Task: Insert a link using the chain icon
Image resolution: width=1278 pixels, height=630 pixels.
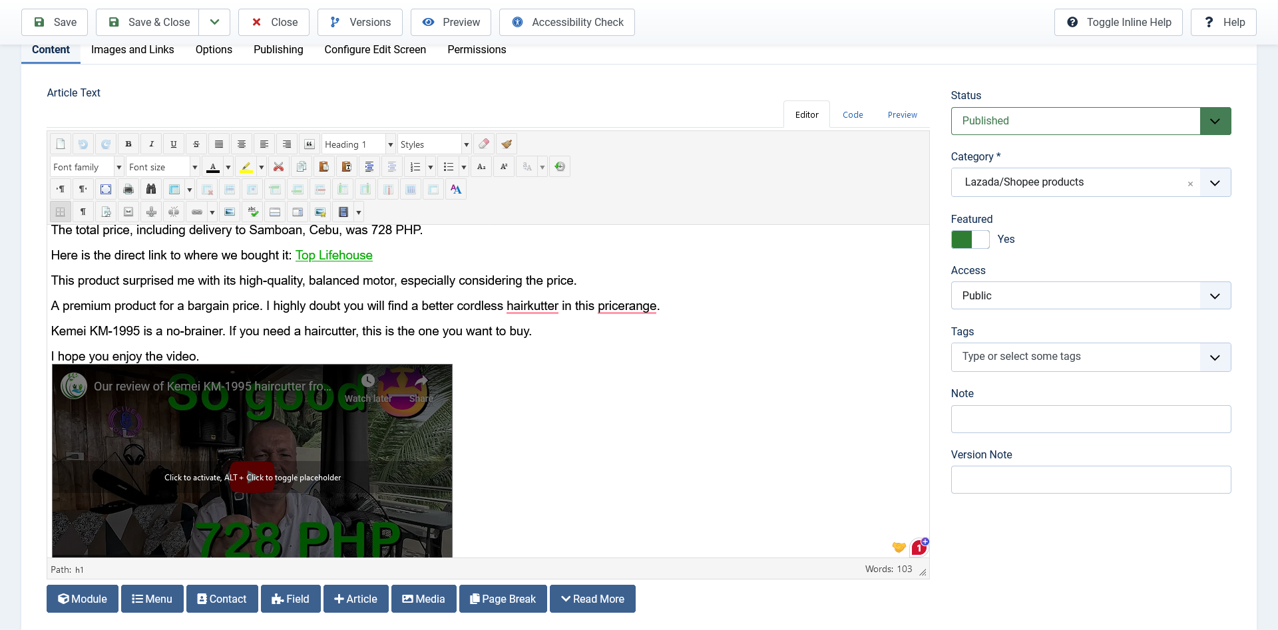Action: click(196, 212)
